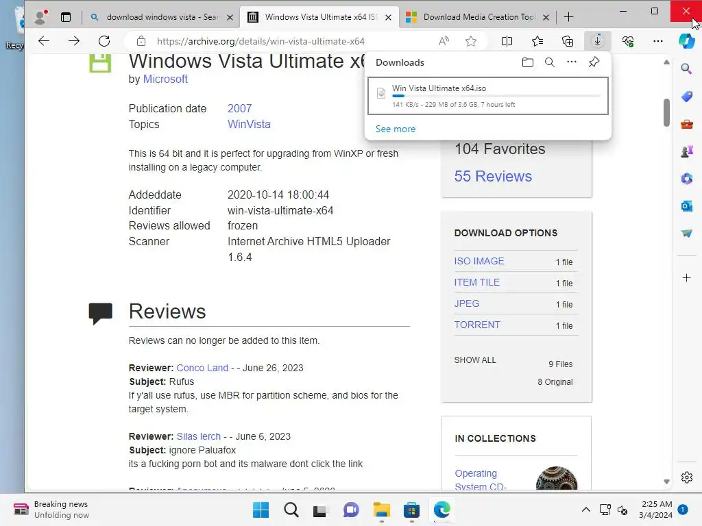The image size is (702, 526).
Task: Open sidebar Outlook icon
Action: [686, 205]
